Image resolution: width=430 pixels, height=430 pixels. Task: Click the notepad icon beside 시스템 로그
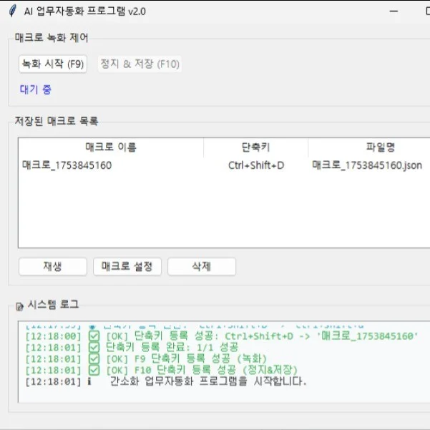[19, 306]
